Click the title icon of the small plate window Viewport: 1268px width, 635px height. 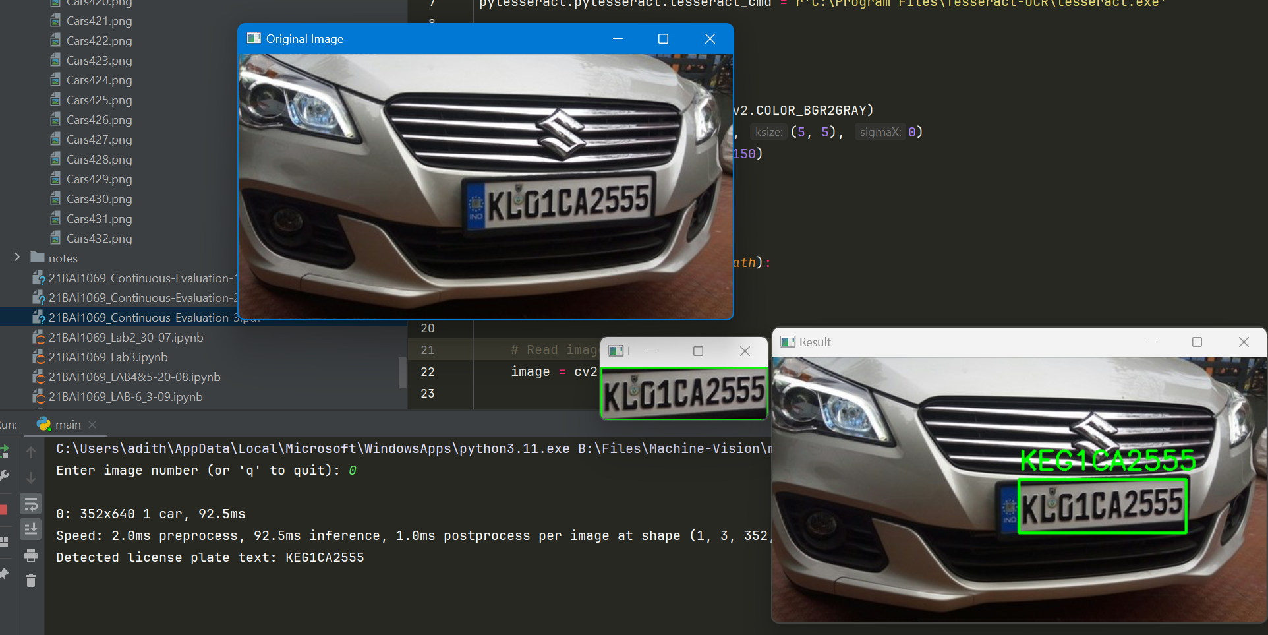pos(616,351)
